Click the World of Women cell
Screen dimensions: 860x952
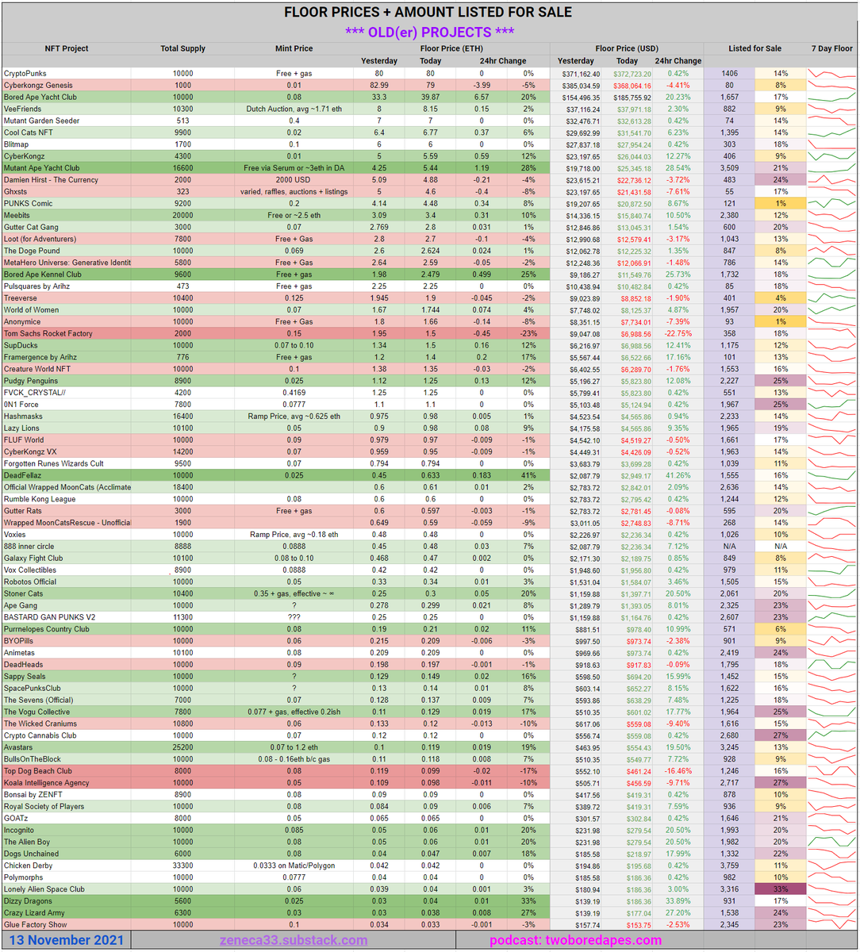click(x=33, y=309)
